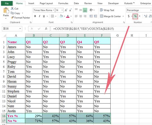This screenshot has width=152, height=125.
Task: Apply fill color bucket
Action: [61, 16]
